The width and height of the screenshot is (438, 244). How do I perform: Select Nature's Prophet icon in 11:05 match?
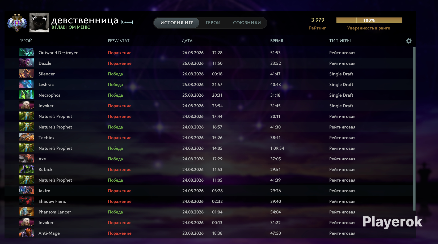(x=27, y=179)
